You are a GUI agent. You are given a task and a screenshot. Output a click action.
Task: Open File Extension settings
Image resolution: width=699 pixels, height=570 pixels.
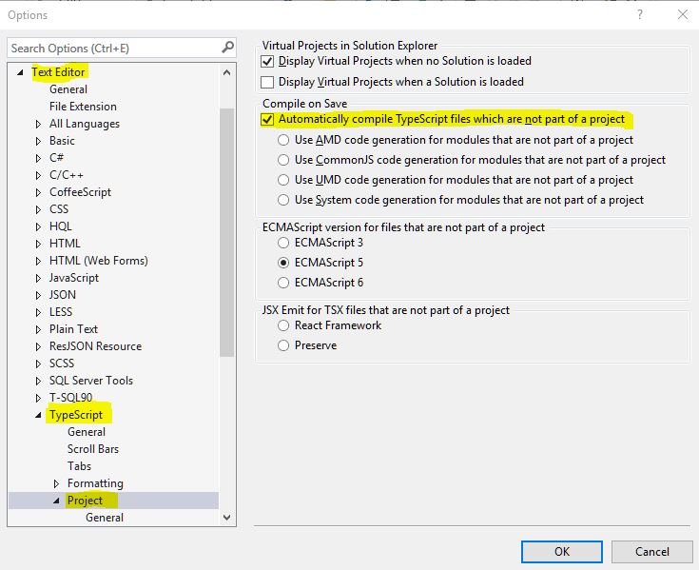tap(83, 107)
